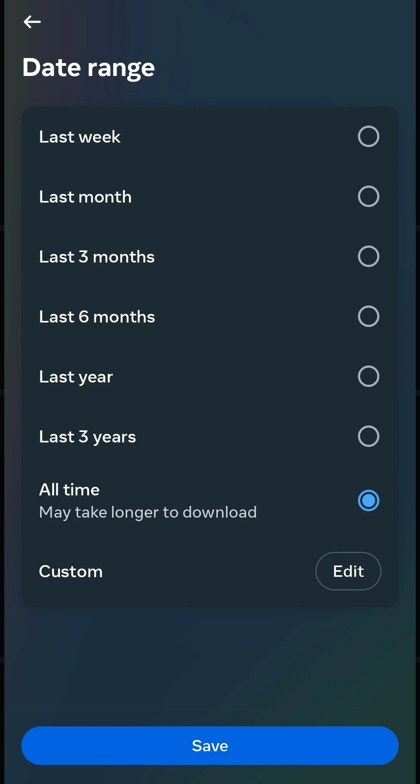This screenshot has height=784, width=420.
Task: Tap the "Last week" label text
Action: coord(80,137)
